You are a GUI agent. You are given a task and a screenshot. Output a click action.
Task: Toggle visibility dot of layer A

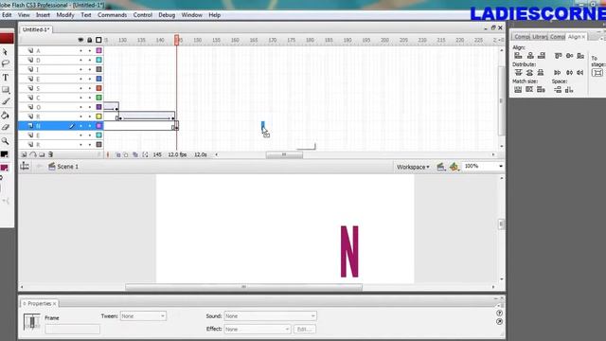point(80,50)
